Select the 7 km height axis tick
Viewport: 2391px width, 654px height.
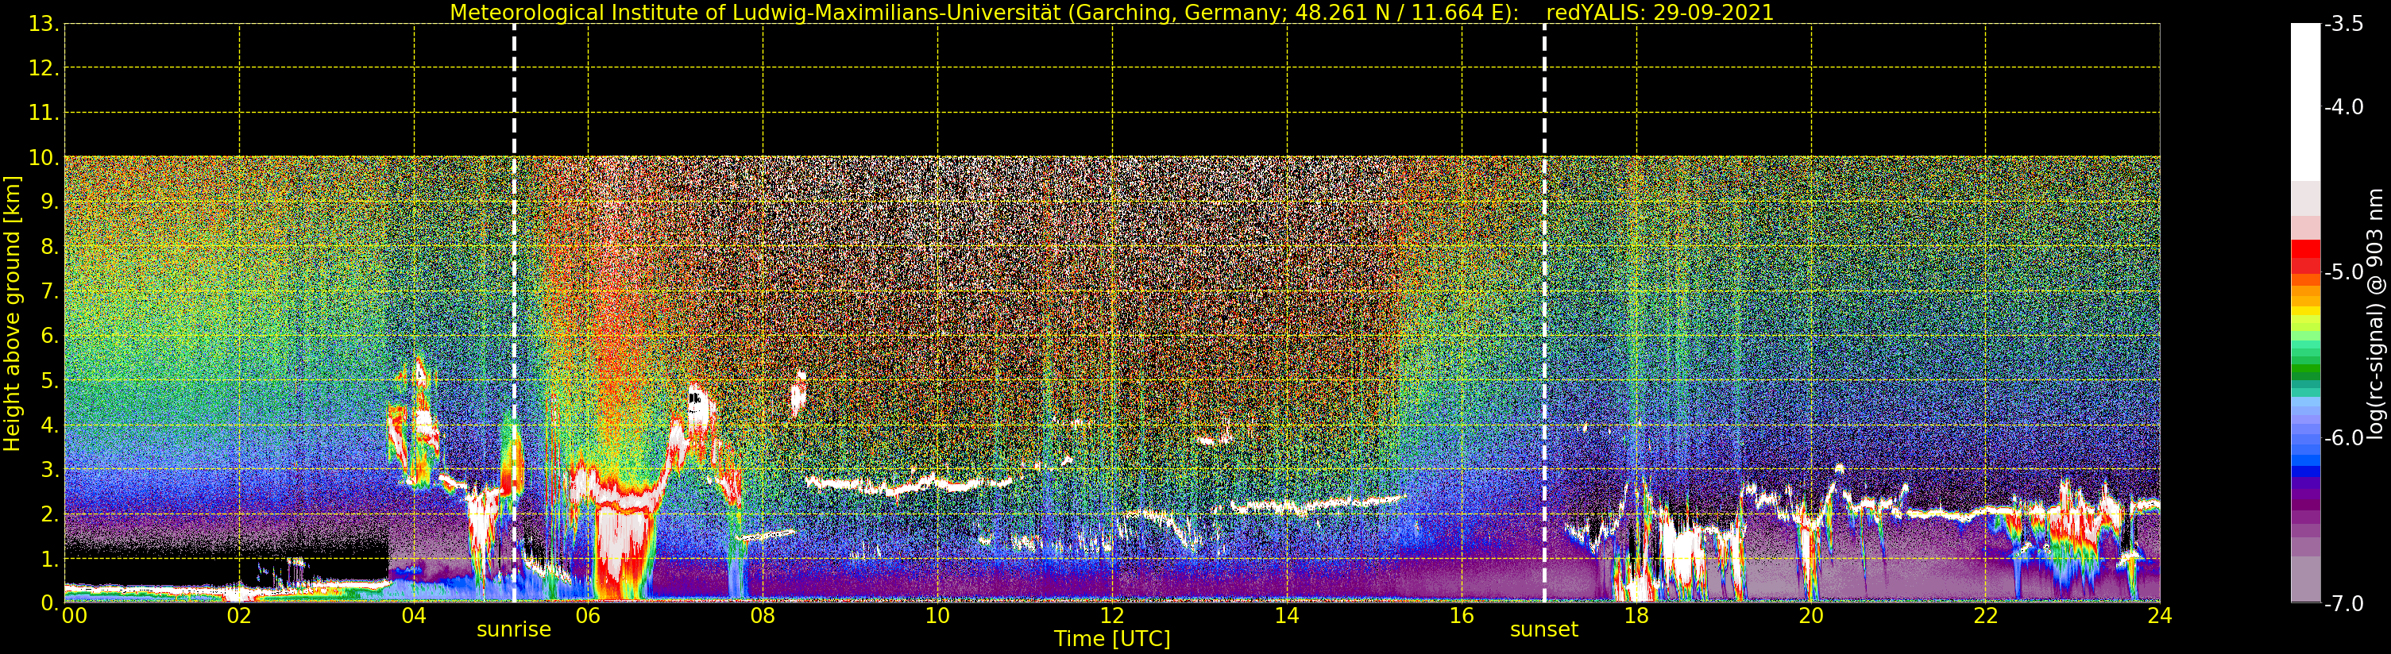click(x=49, y=291)
